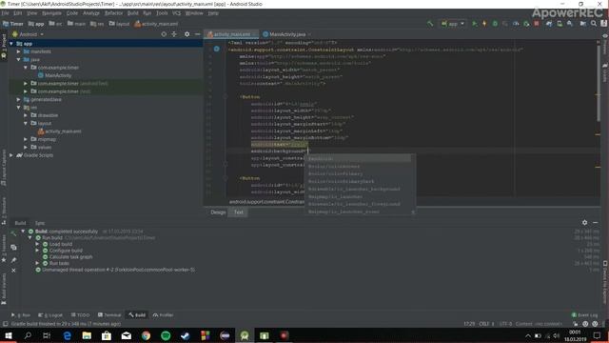
Task: Switch to activity_main.xml editor tab
Action: coord(232,34)
